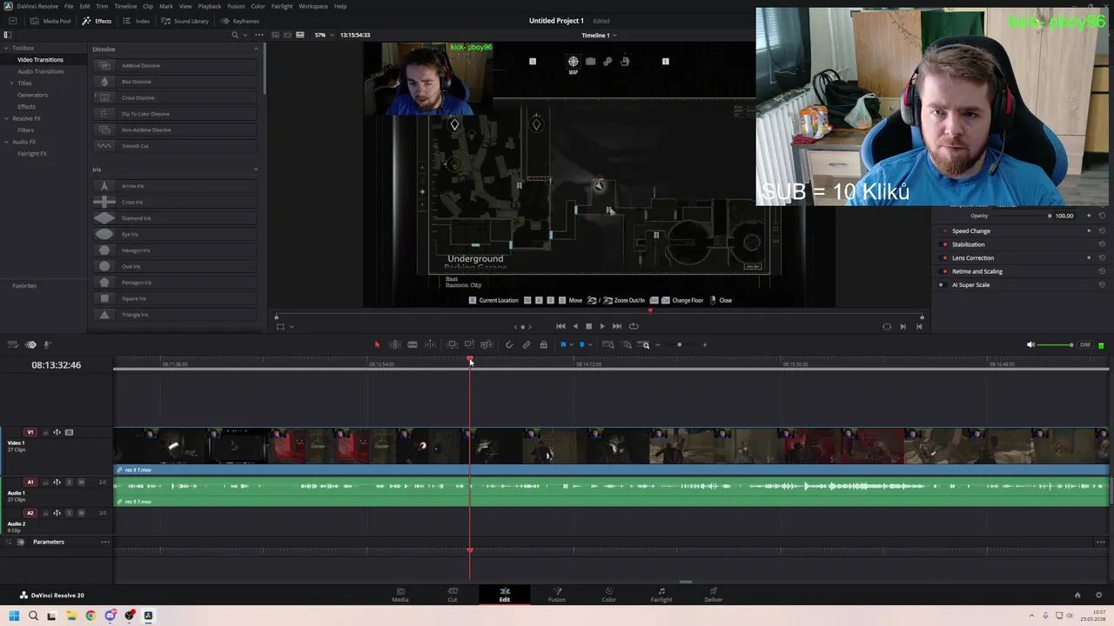Select the arrow Selection mode tool
The width and height of the screenshot is (1114, 626).
point(377,345)
